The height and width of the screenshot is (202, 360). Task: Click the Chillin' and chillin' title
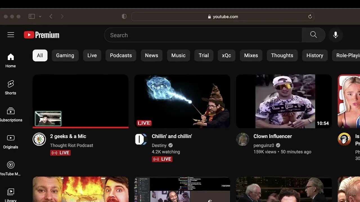tap(172, 136)
